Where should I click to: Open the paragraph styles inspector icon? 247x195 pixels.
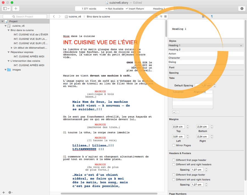tap(212, 16)
